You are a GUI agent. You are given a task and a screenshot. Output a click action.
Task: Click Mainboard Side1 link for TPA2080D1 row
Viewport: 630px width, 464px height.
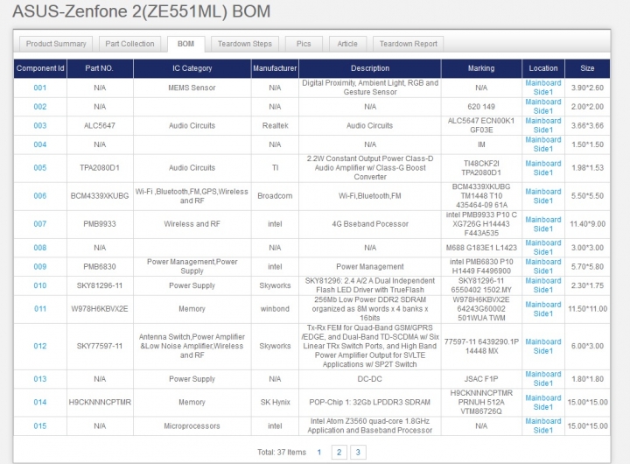(543, 168)
